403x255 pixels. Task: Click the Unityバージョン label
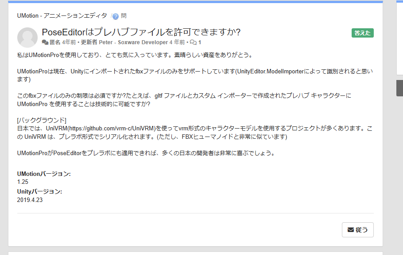39,192
